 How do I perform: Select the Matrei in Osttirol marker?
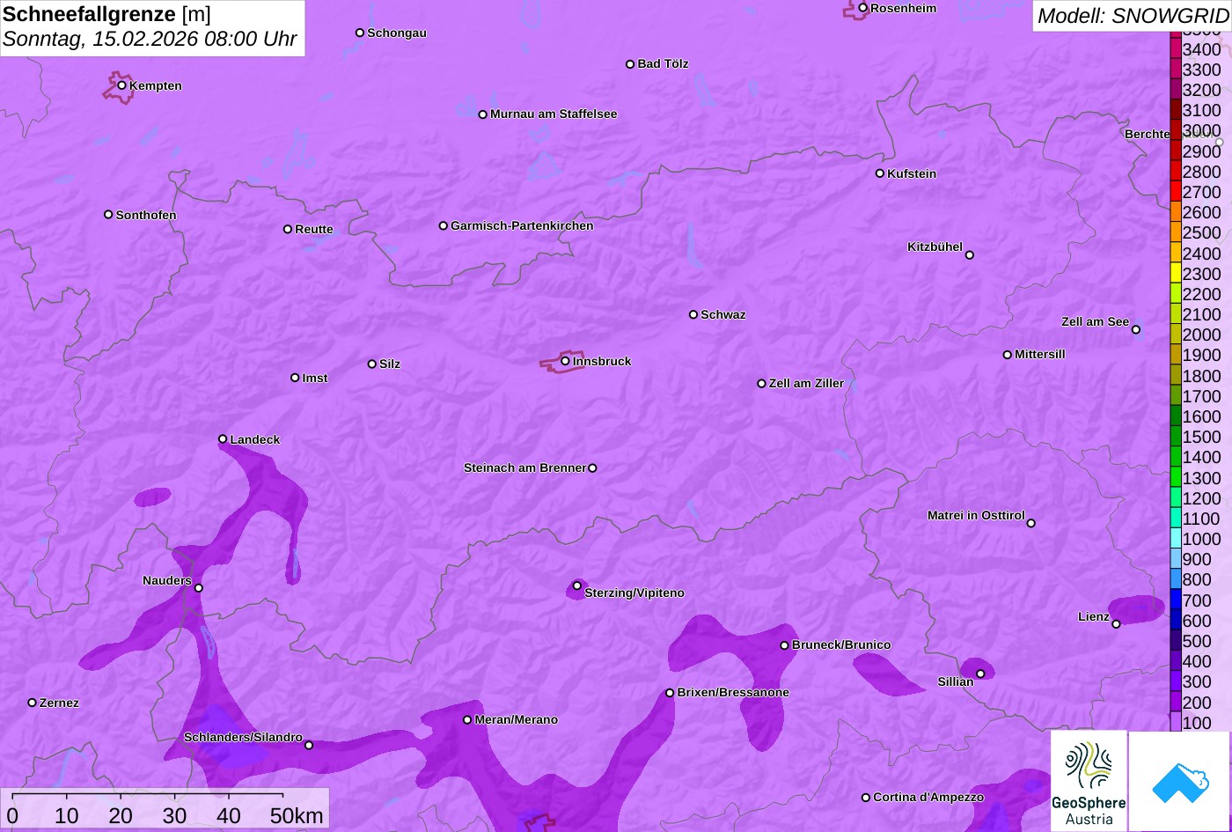point(1031,523)
